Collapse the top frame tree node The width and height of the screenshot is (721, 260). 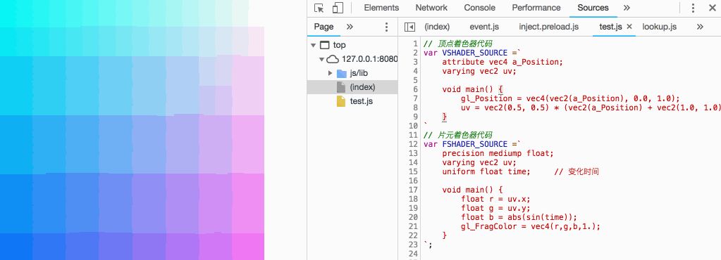pos(313,46)
